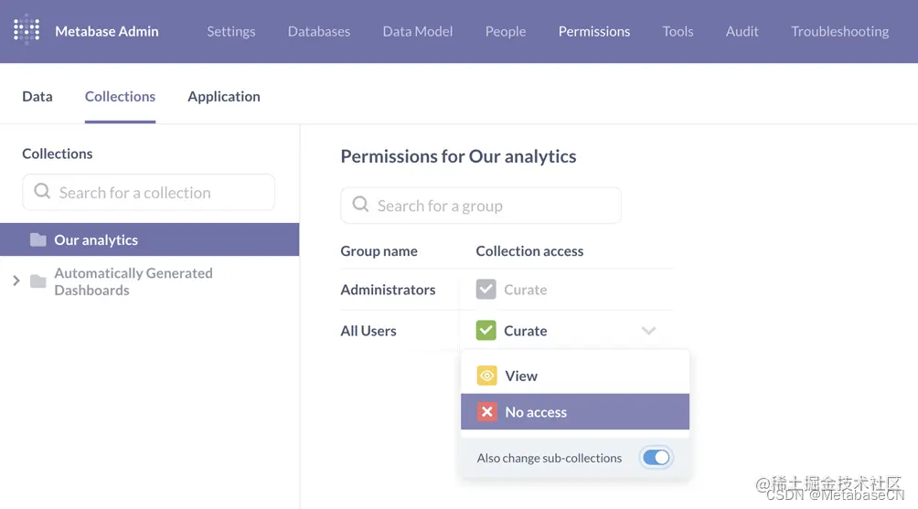
Task: Open the All Users access dropdown chevron
Action: click(x=648, y=331)
